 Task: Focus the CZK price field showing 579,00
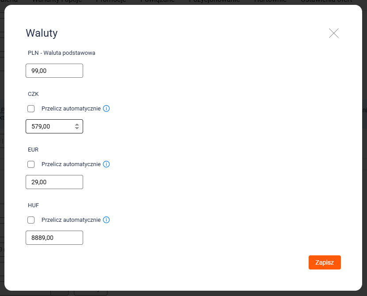coord(49,126)
